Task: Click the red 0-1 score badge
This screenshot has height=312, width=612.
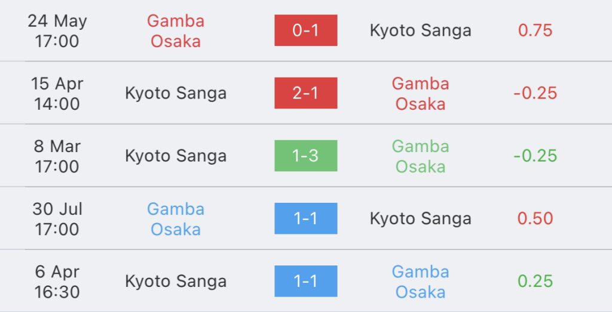Action: [x=305, y=30]
